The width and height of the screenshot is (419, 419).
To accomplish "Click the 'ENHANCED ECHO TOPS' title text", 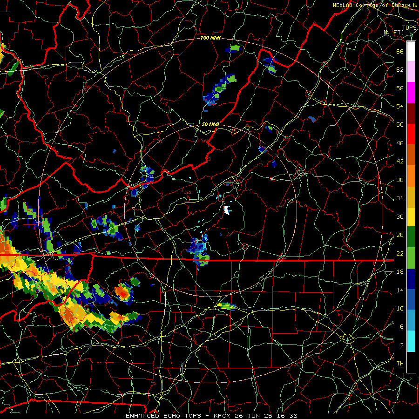I will [163, 416].
